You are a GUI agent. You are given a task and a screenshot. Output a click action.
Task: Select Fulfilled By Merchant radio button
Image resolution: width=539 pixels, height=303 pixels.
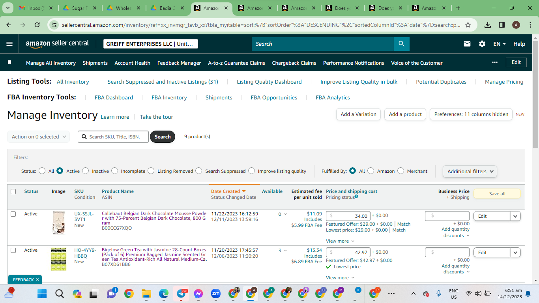tap(401, 171)
